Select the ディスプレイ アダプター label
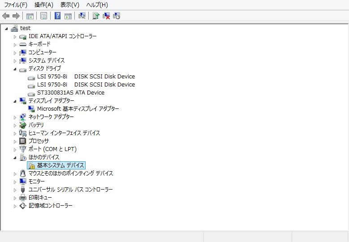The image size is (349, 242). (52, 101)
